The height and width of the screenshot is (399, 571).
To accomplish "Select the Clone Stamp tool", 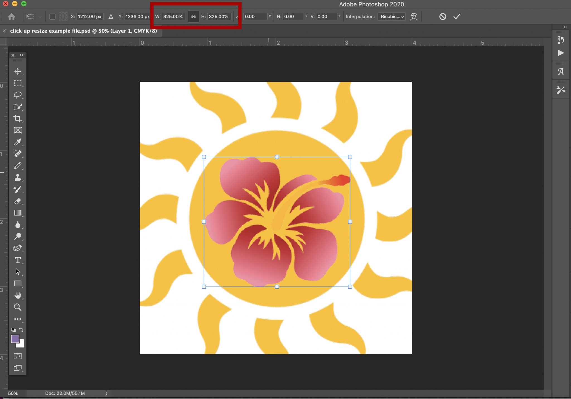I will click(x=18, y=177).
